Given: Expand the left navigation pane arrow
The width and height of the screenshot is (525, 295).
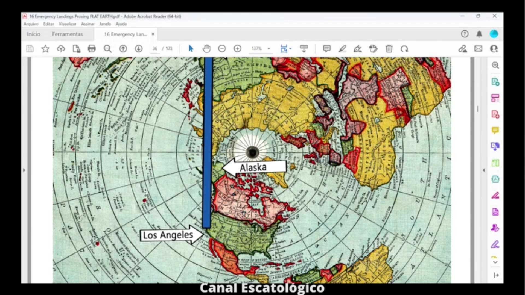Looking at the screenshot, I should coord(24,170).
